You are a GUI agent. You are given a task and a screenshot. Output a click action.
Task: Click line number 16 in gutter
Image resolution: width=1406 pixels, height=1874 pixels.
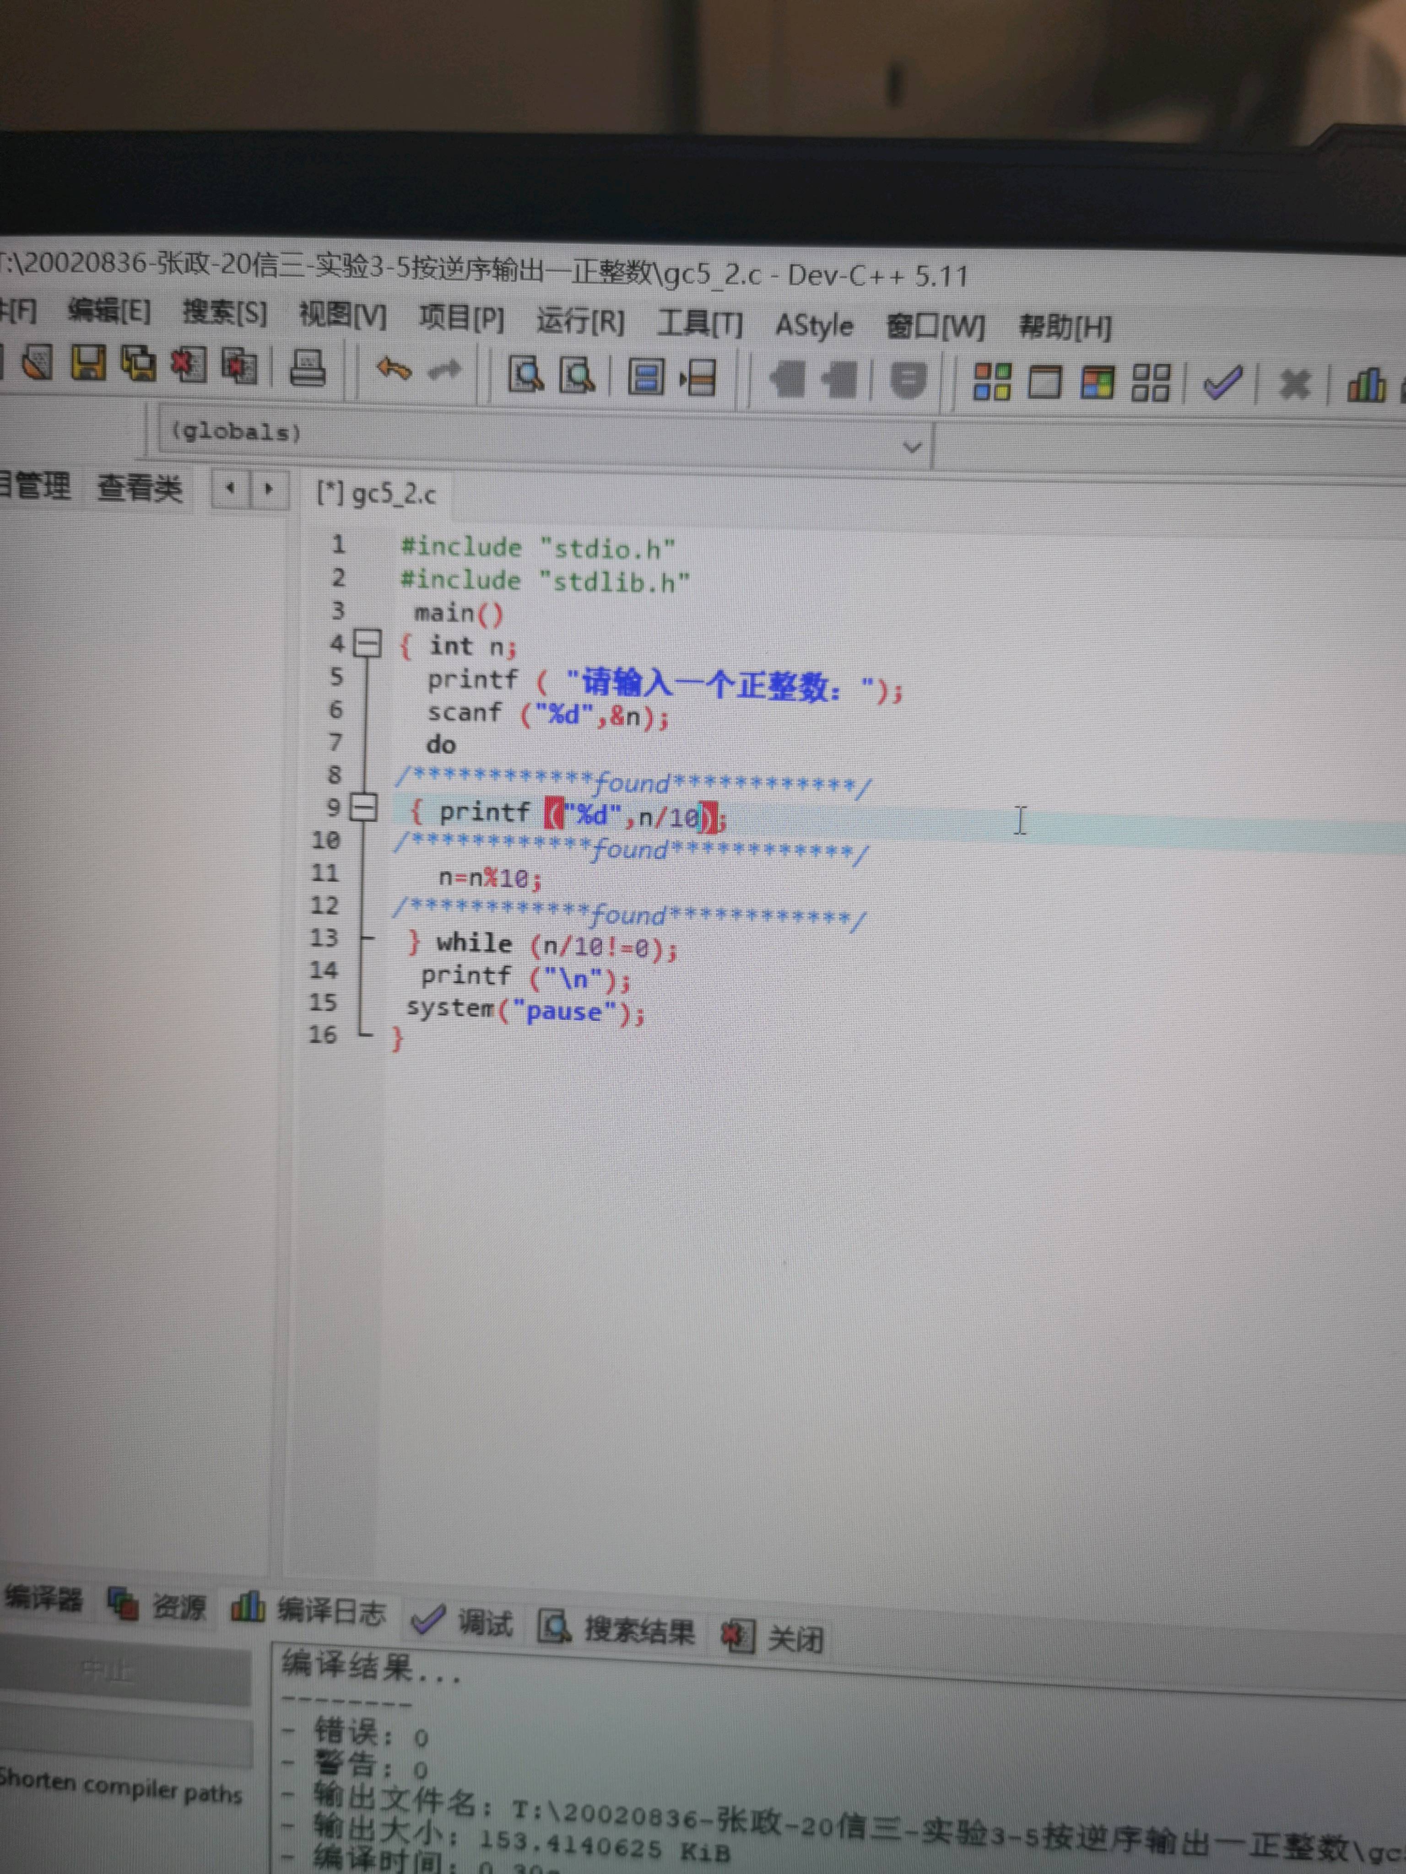point(322,1034)
